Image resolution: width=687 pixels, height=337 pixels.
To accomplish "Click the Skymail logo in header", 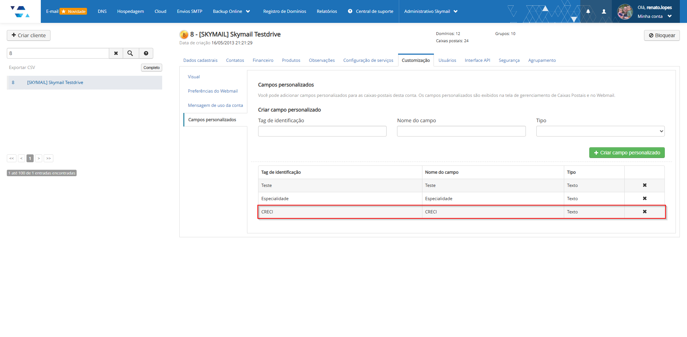I will (20, 11).
